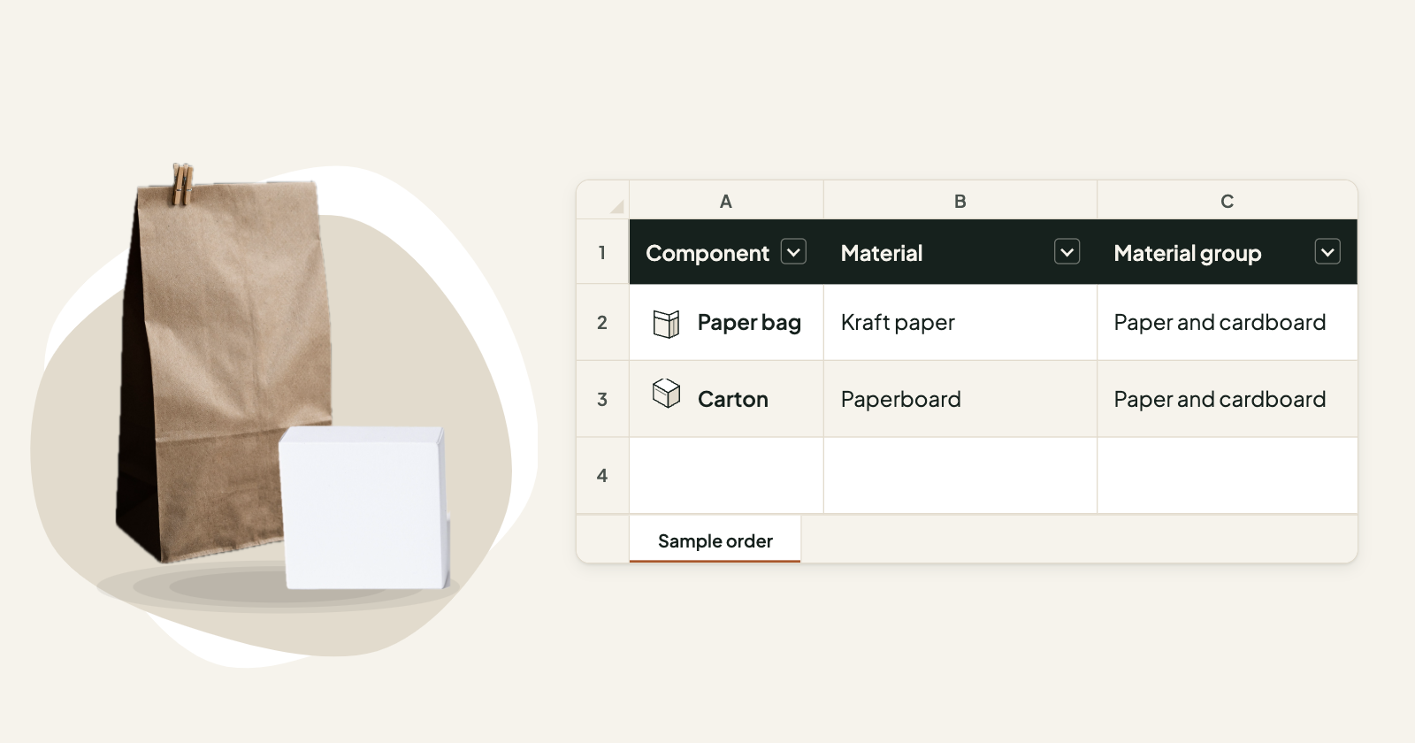Click the paper bag icon in row 2
The height and width of the screenshot is (743, 1415).
coord(666,324)
